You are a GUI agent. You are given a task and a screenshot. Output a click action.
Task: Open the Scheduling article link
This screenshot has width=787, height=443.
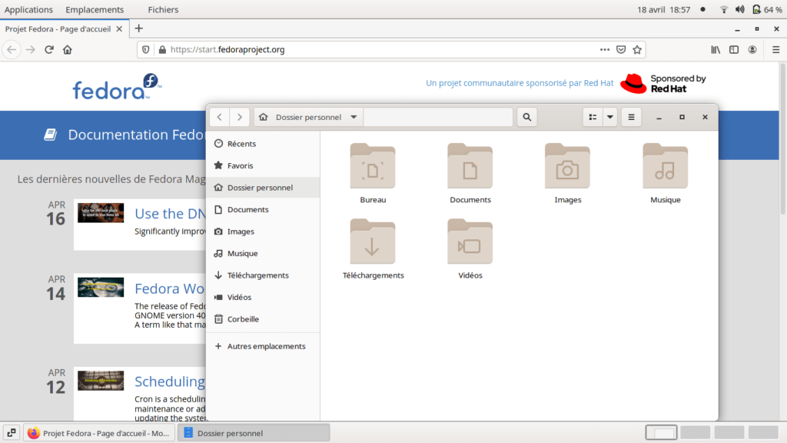point(170,381)
